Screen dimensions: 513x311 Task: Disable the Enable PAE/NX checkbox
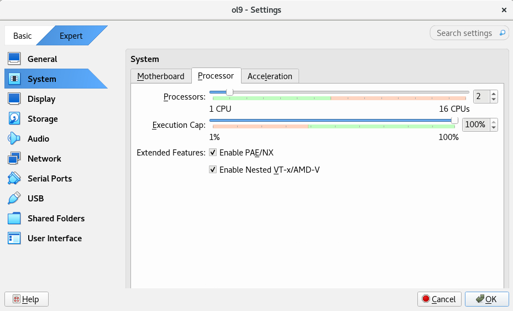point(213,152)
